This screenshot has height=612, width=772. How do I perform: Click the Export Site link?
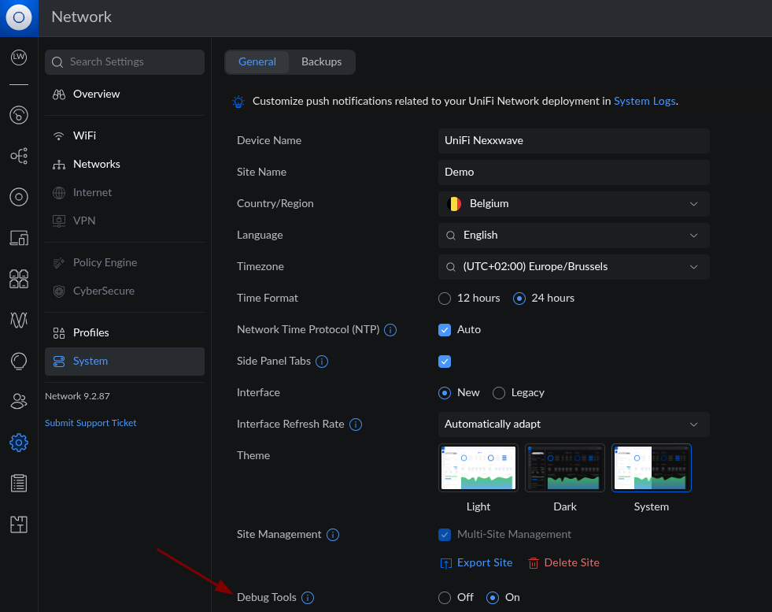coord(476,563)
